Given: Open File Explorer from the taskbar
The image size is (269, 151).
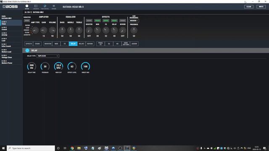Looking at the screenshot, I should click(x=79, y=148).
